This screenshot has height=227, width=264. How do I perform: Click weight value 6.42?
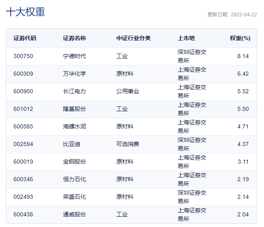pos(243,74)
